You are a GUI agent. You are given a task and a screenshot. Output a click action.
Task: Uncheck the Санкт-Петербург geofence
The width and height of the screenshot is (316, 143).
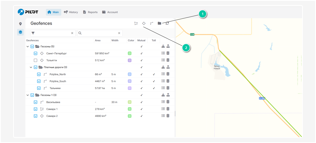pyautogui.click(x=36, y=53)
